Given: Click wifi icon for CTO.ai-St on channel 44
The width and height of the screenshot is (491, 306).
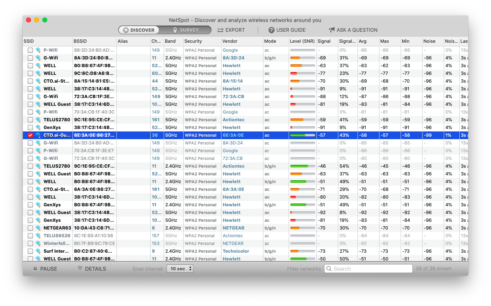Looking at the screenshot, I should coord(38,81).
